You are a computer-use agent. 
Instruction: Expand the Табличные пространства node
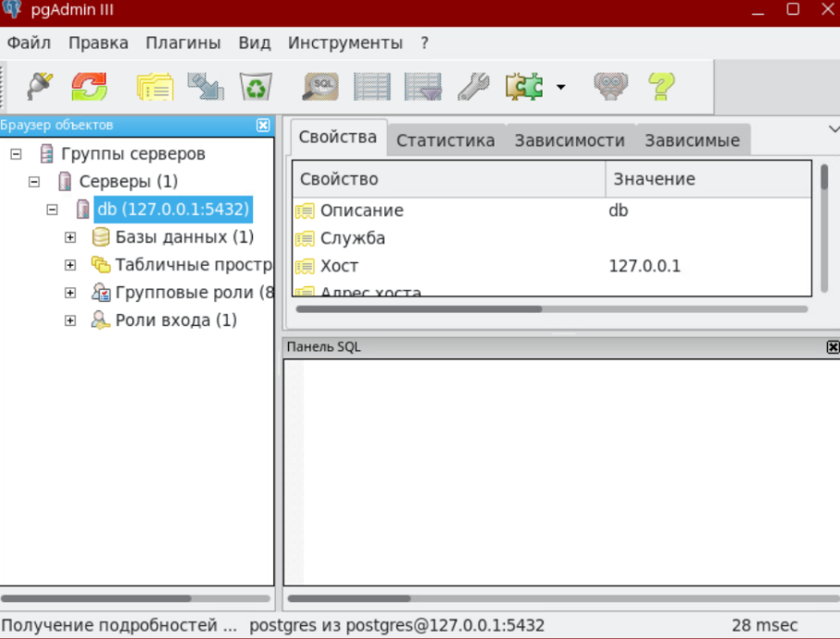(x=70, y=265)
